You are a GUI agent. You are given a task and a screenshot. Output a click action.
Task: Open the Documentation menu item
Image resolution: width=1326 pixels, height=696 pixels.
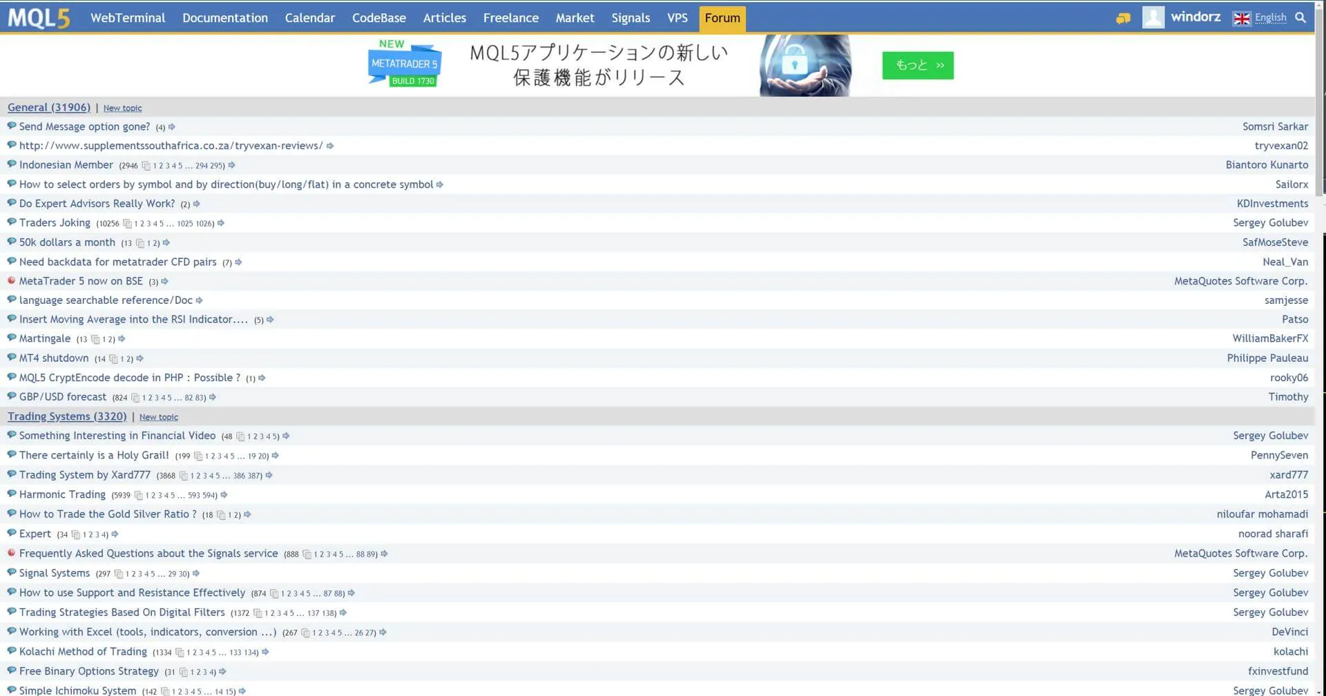(225, 18)
